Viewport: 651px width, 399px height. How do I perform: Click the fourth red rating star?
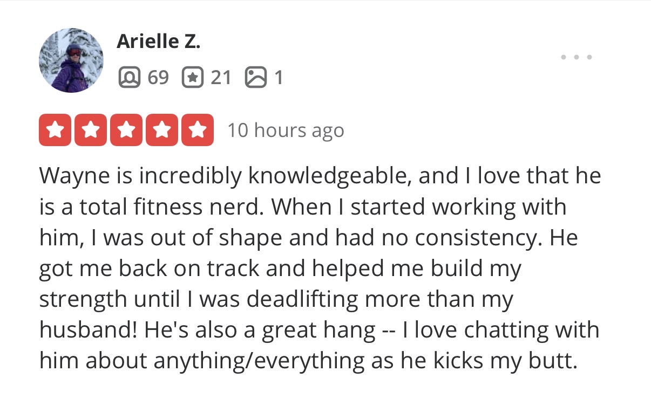162,130
